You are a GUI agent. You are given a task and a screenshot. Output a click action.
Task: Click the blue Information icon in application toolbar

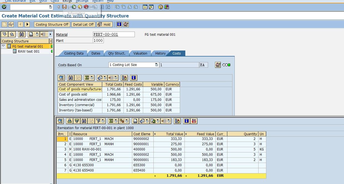click(x=119, y=24)
